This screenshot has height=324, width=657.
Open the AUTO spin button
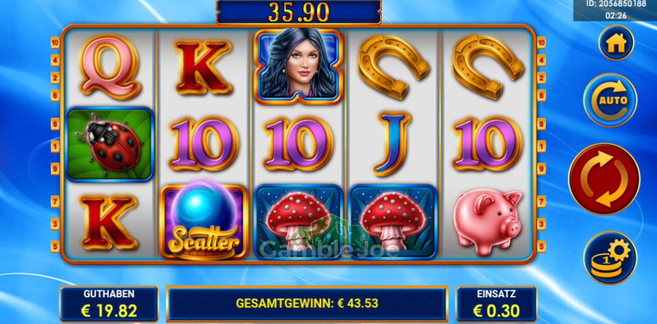click(610, 100)
